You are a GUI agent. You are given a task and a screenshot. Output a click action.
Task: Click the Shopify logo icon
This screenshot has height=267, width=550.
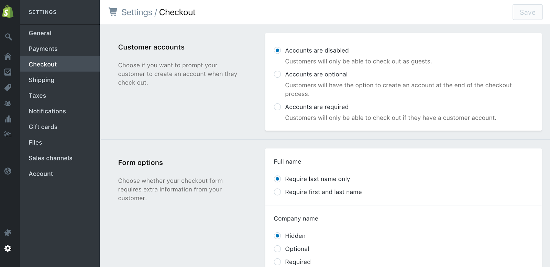tap(8, 12)
